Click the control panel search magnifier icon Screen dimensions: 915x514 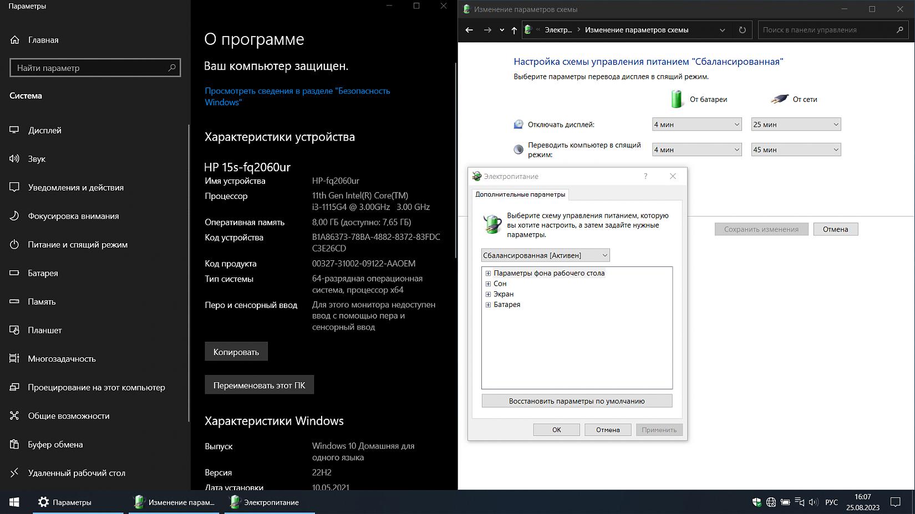(x=899, y=30)
